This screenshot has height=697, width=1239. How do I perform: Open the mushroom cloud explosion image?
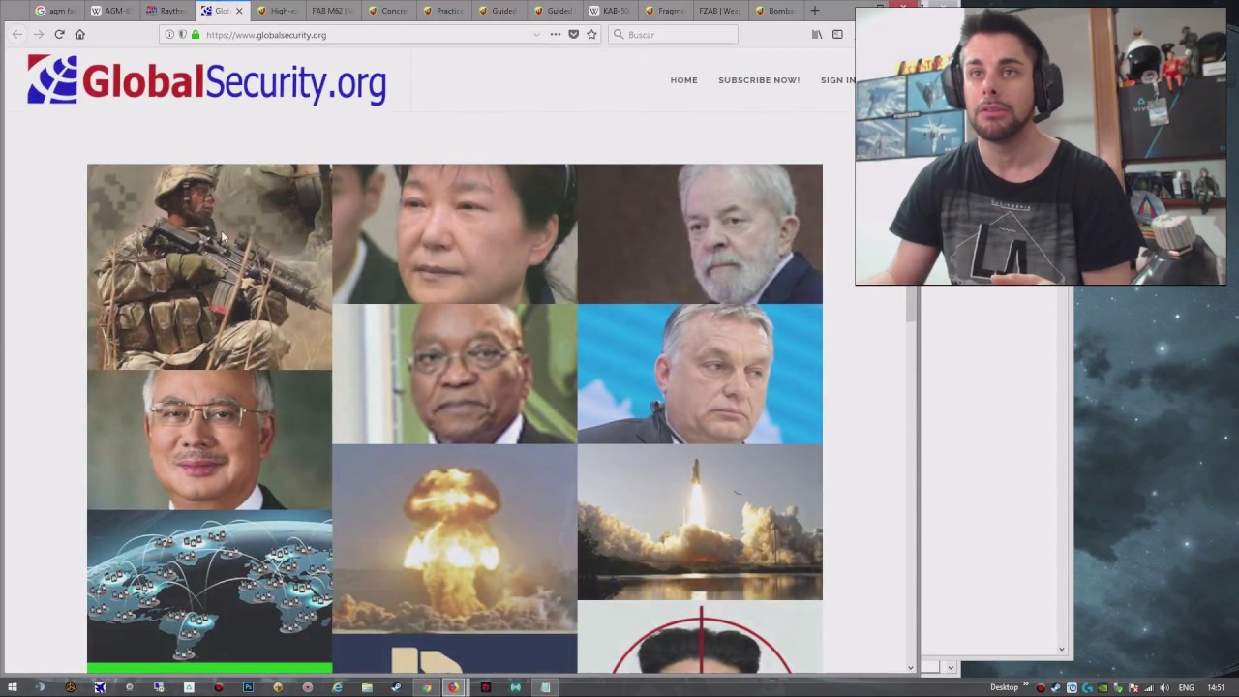coord(454,538)
